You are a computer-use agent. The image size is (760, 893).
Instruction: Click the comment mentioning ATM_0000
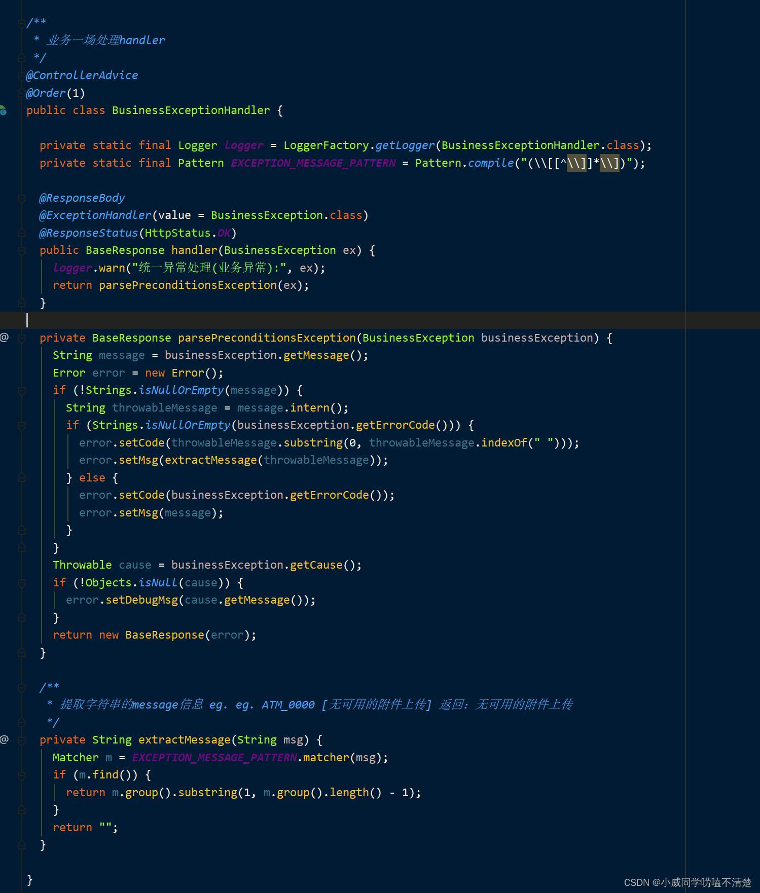click(309, 704)
